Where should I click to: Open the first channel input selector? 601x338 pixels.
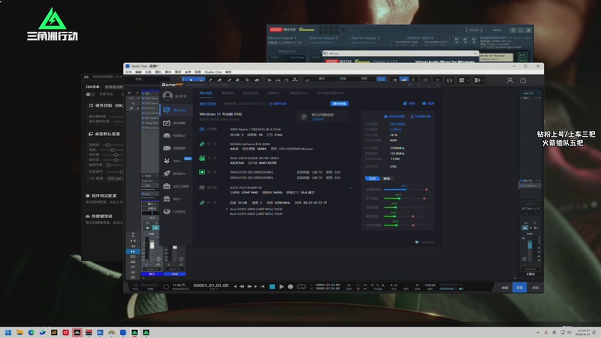point(152,204)
